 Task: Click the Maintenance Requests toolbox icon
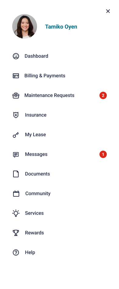click(x=16, y=95)
